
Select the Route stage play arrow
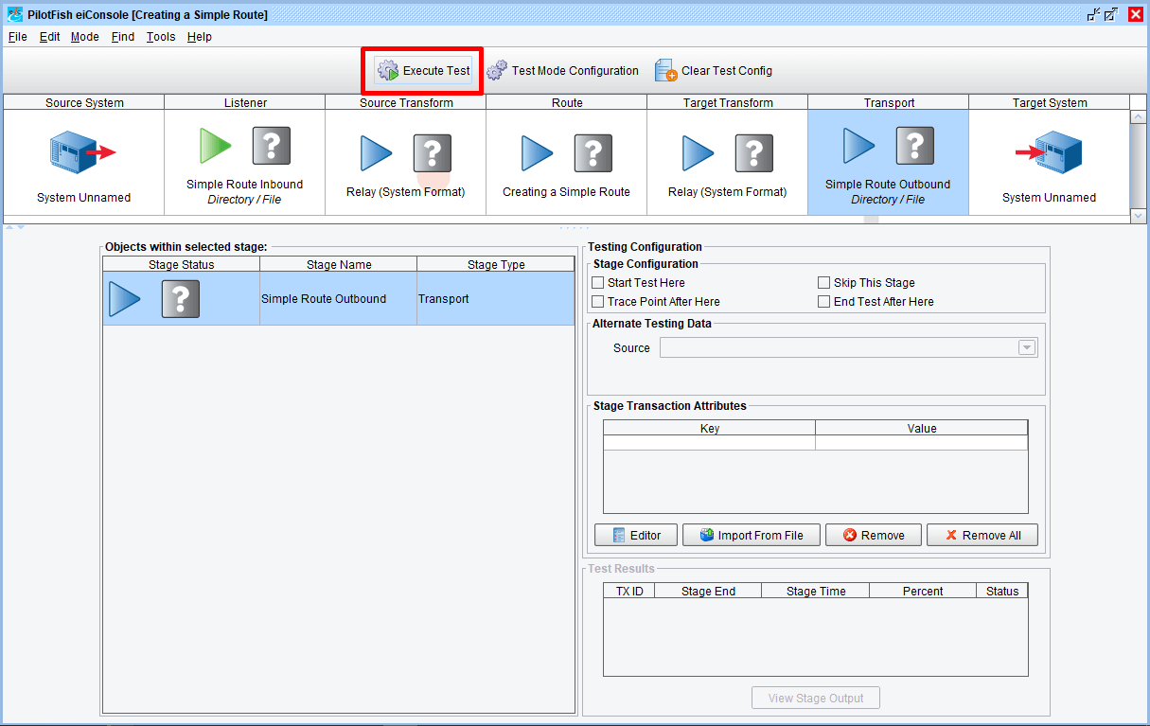tap(537, 152)
